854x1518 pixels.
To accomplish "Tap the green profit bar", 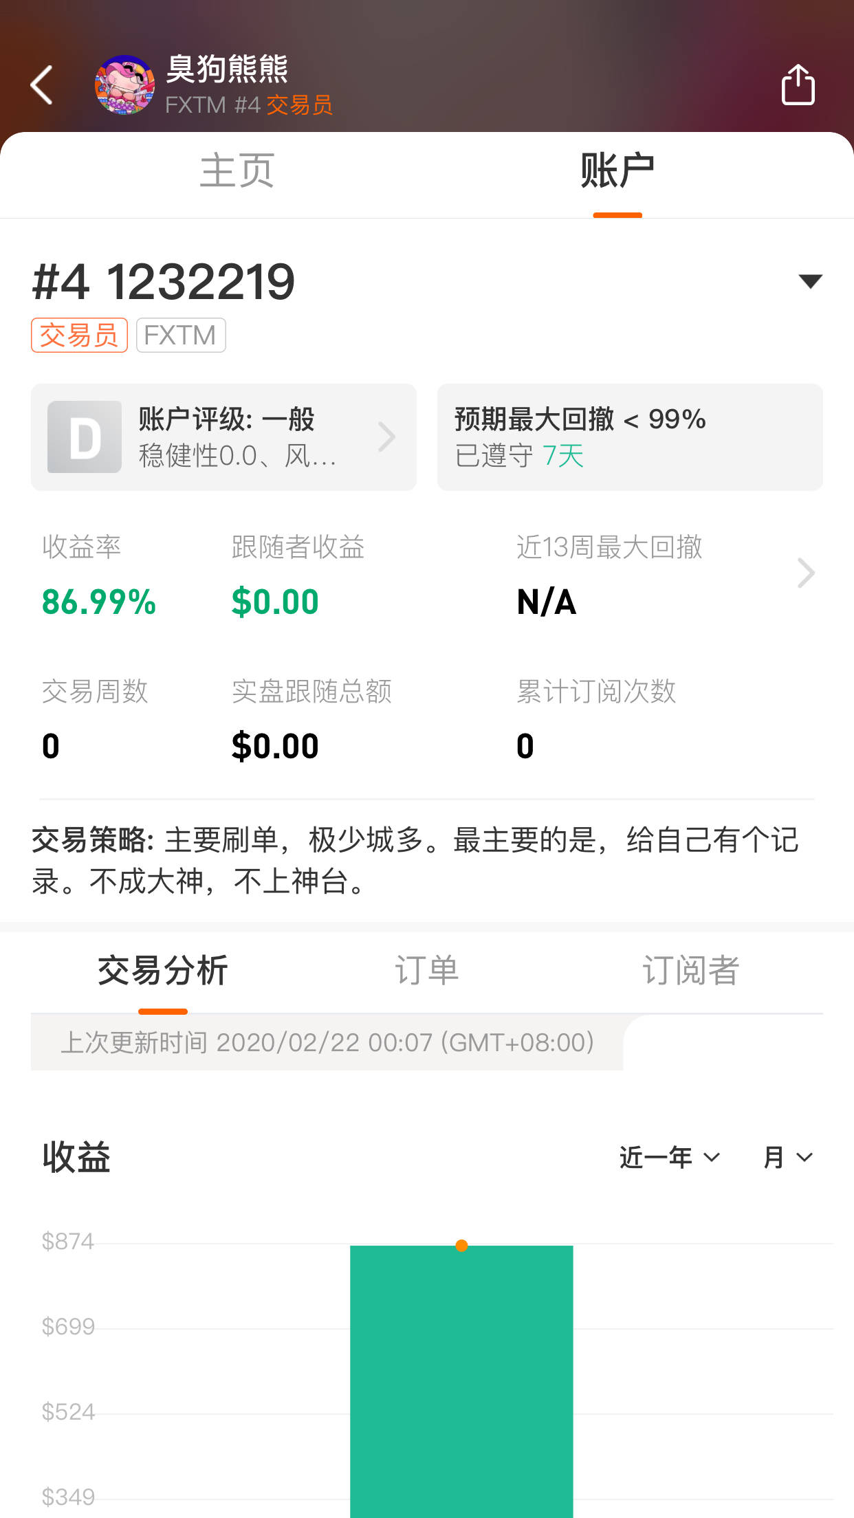I will click(461, 1382).
